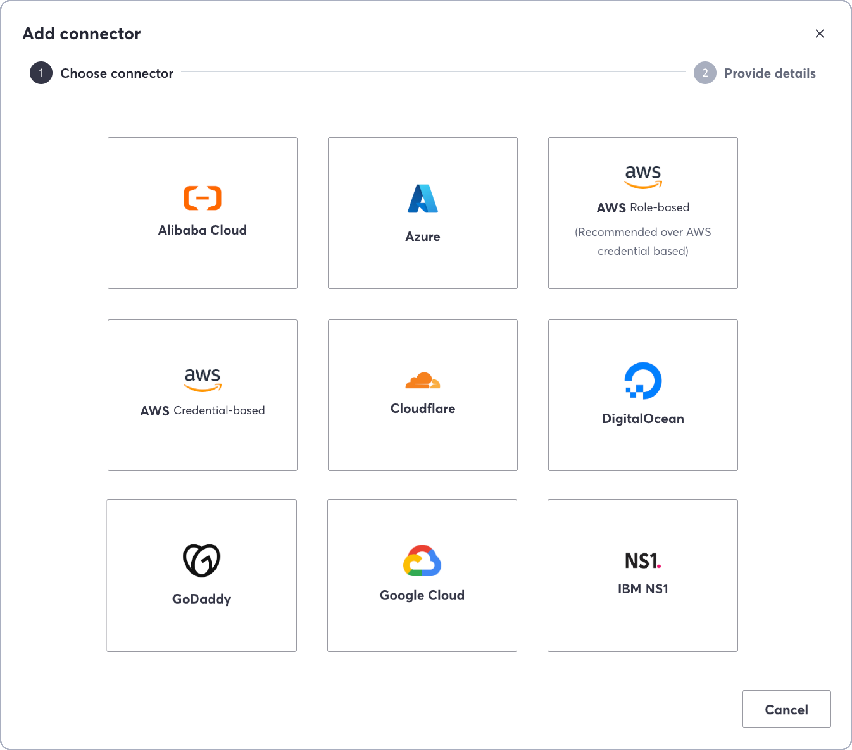Choose the Cloudflare cloud icon
This screenshot has height=750, width=852.
coord(422,380)
